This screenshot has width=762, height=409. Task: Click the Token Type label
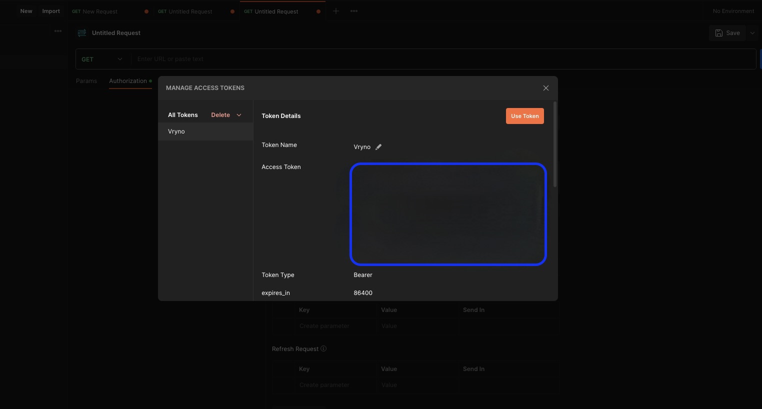click(278, 275)
